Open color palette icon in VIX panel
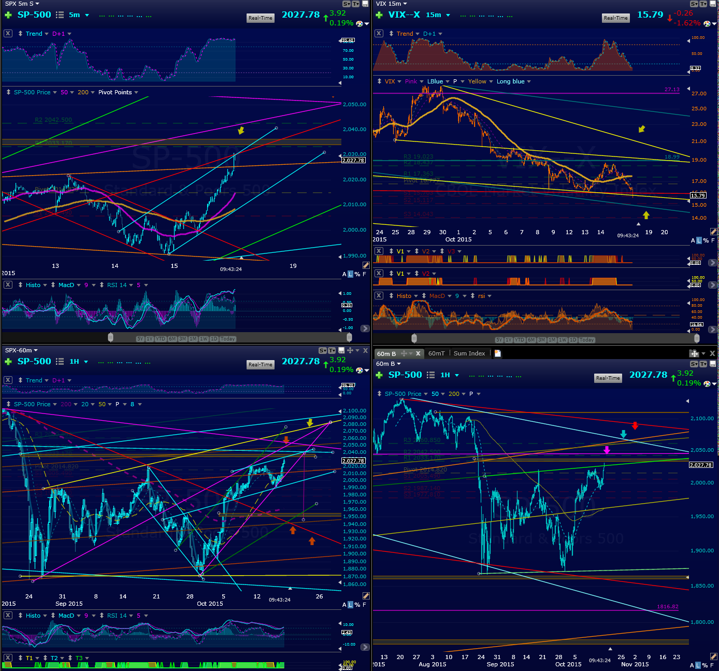Screen dimensions: 719x671 [707, 24]
